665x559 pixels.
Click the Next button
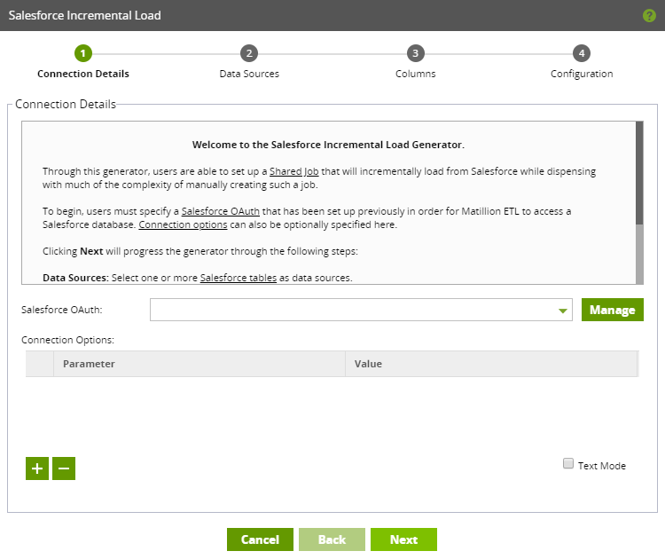pos(403,539)
